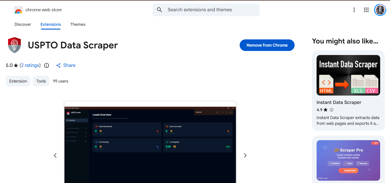Click the Chrome Web Store logo
Image resolution: width=390 pixels, height=183 pixels.
click(x=19, y=10)
